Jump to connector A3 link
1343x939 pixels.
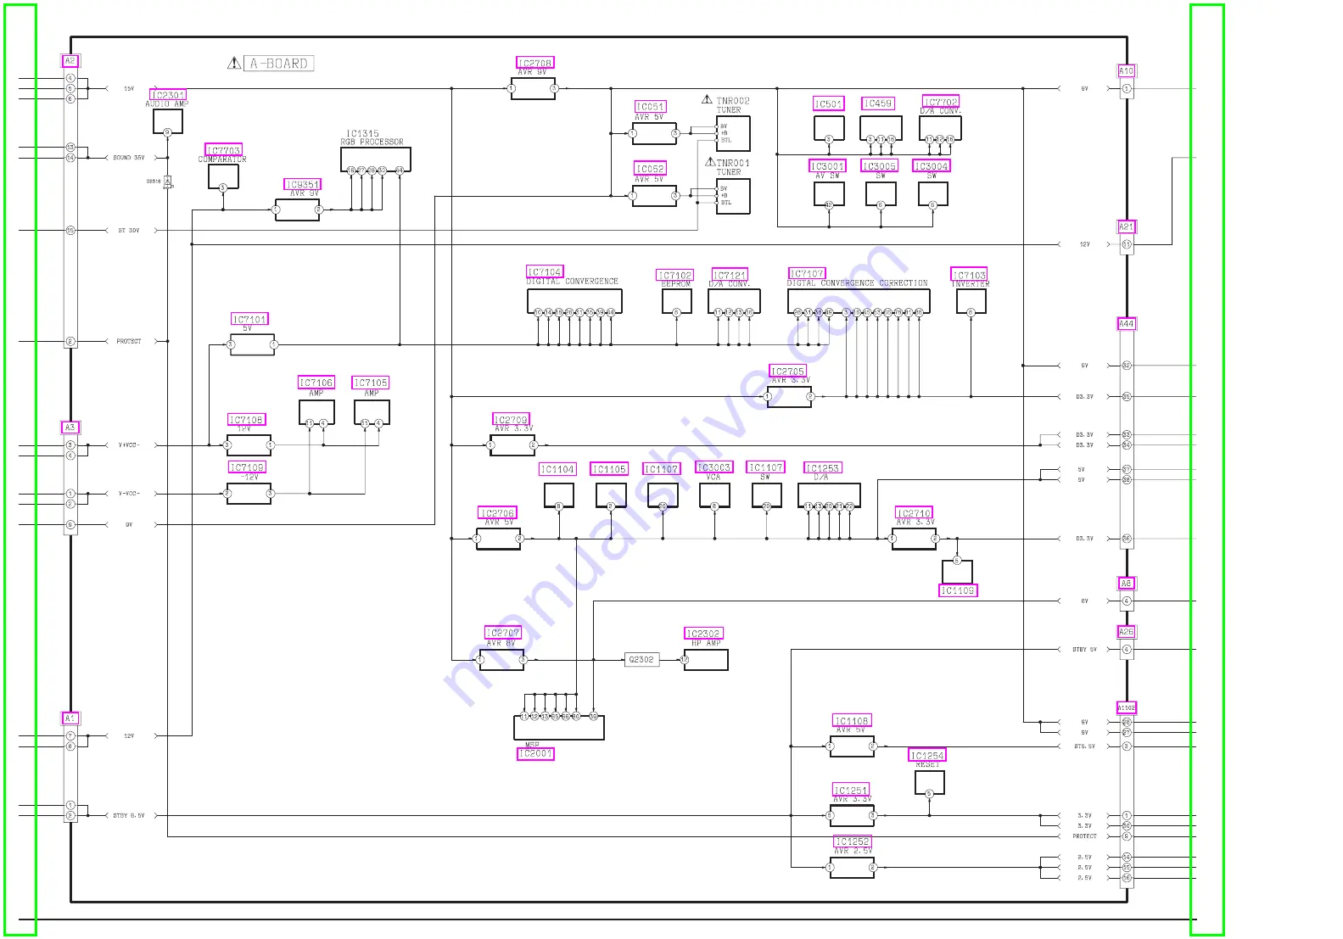pyautogui.click(x=70, y=428)
